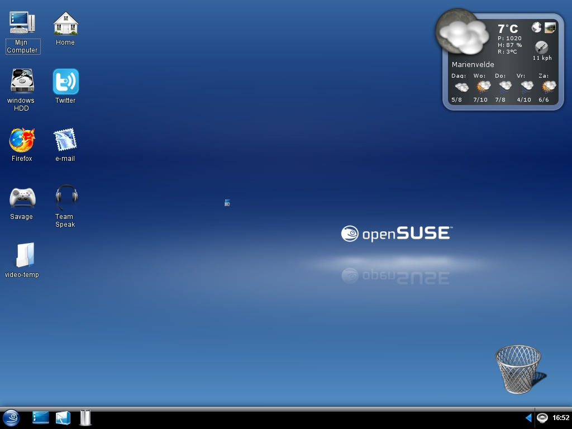Open the windows HDD drive icon
572x429 pixels.
[22, 80]
